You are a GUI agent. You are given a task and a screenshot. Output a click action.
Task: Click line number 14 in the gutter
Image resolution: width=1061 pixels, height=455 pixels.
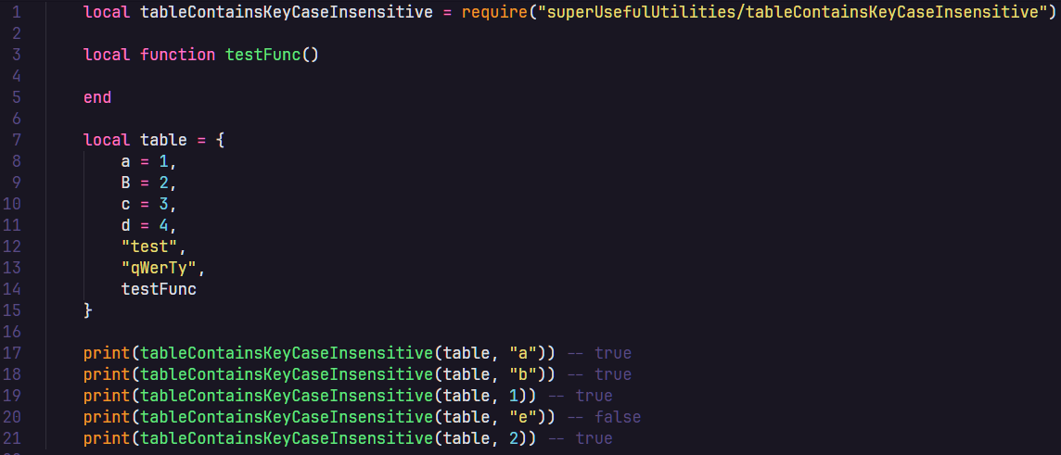click(12, 289)
